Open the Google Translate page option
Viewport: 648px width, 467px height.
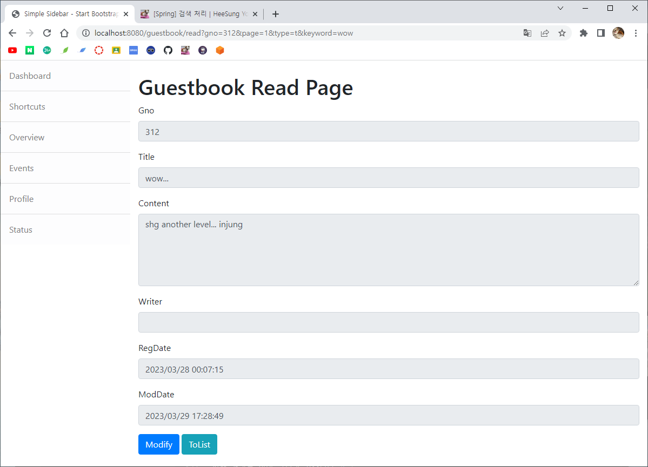coord(527,33)
